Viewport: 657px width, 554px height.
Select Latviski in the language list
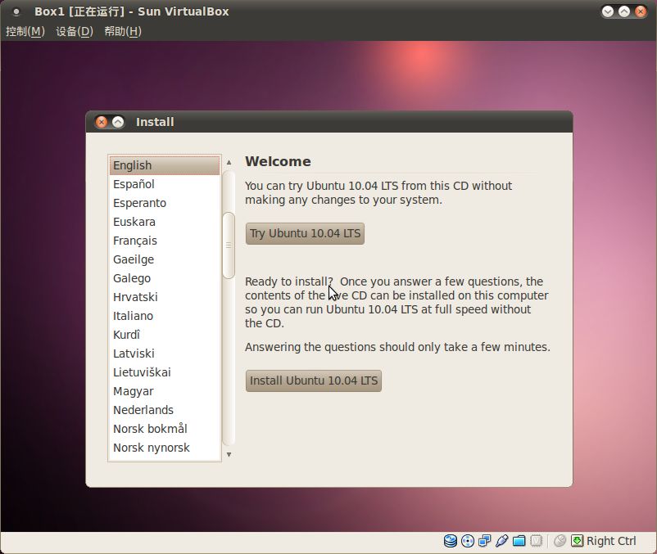164,354
